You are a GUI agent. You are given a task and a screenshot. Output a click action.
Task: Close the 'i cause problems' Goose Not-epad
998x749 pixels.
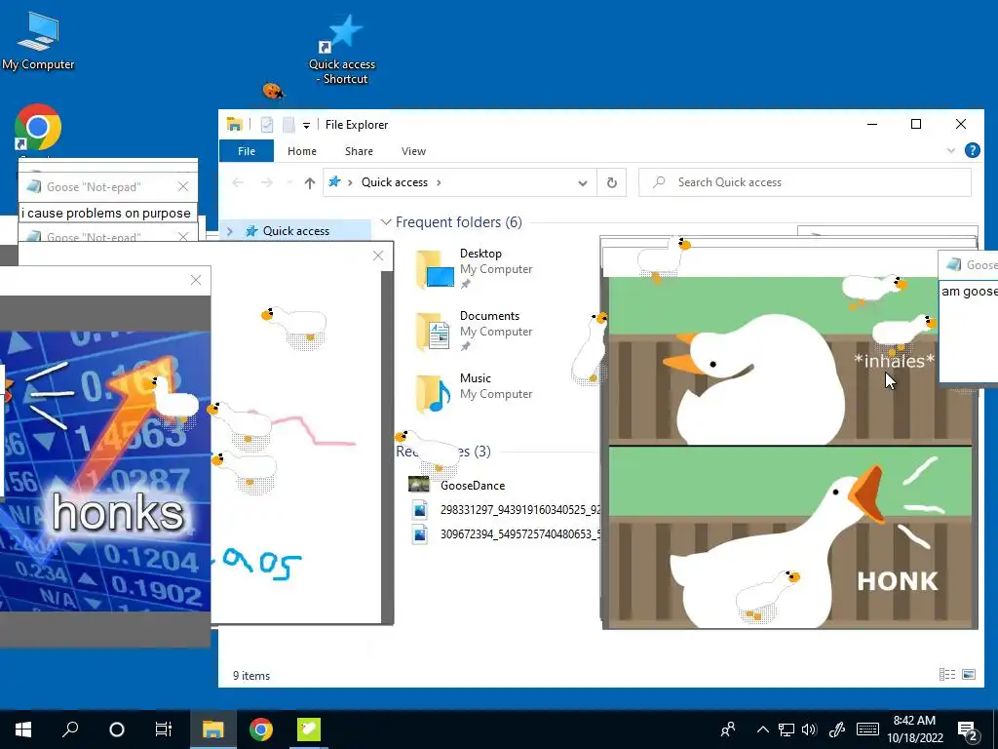coord(183,186)
